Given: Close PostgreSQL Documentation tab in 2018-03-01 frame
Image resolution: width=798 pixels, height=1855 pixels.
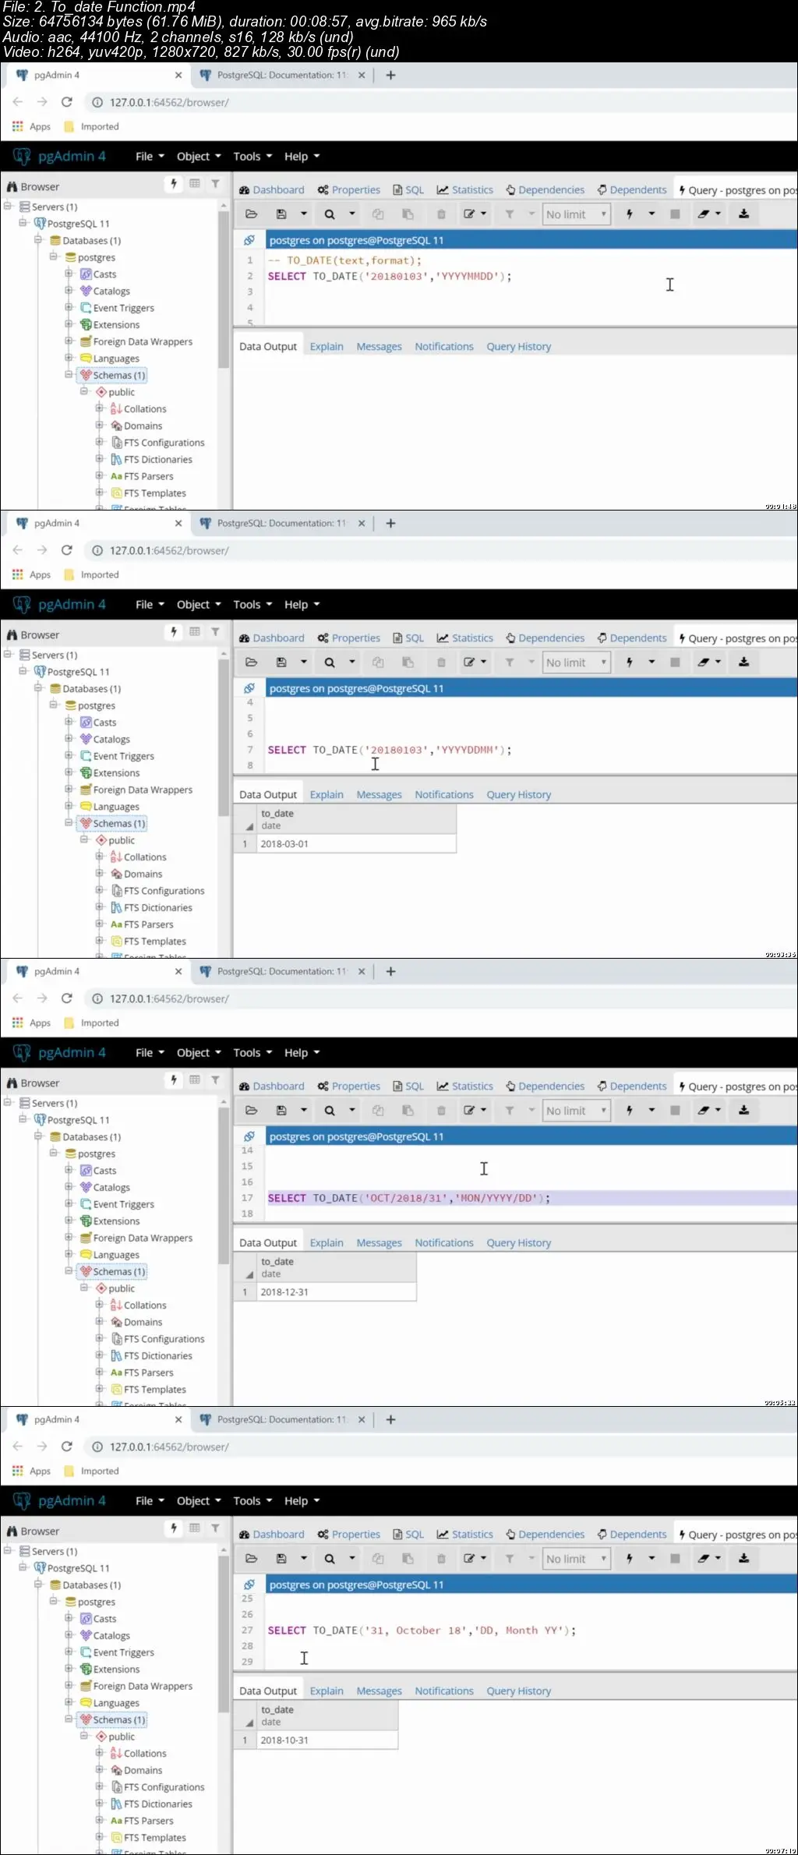Looking at the screenshot, I should click(x=362, y=524).
